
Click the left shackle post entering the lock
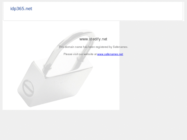point(47,69)
